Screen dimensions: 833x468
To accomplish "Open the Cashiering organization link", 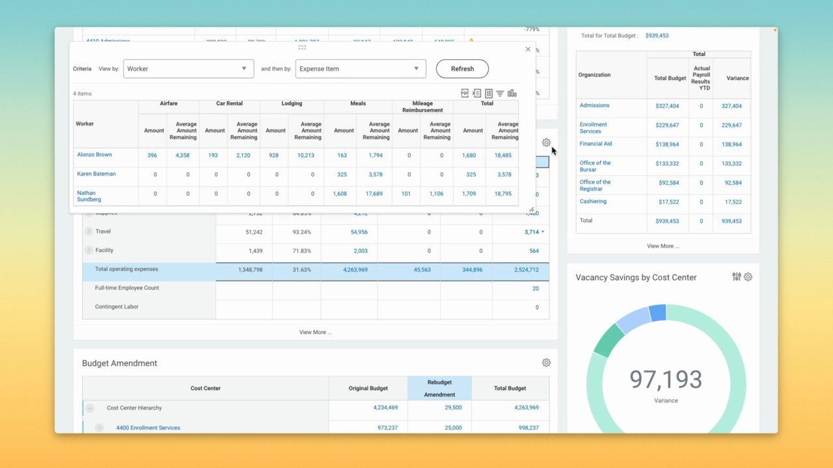I will pos(593,201).
